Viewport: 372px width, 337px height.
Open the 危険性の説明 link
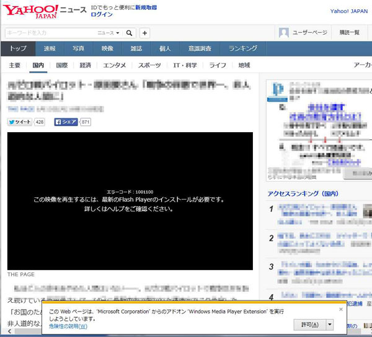pos(68,326)
